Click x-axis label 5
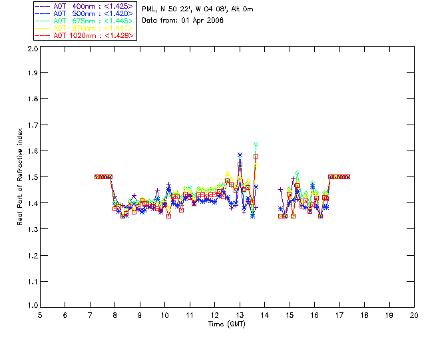 40,315
